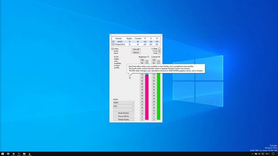Set contrast to 0 with step button

(x=154, y=120)
